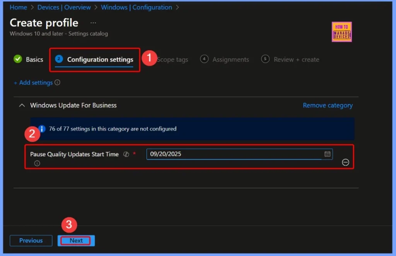Click the Windows 10 and later subtitle
This screenshot has width=396, height=256.
tap(59, 34)
